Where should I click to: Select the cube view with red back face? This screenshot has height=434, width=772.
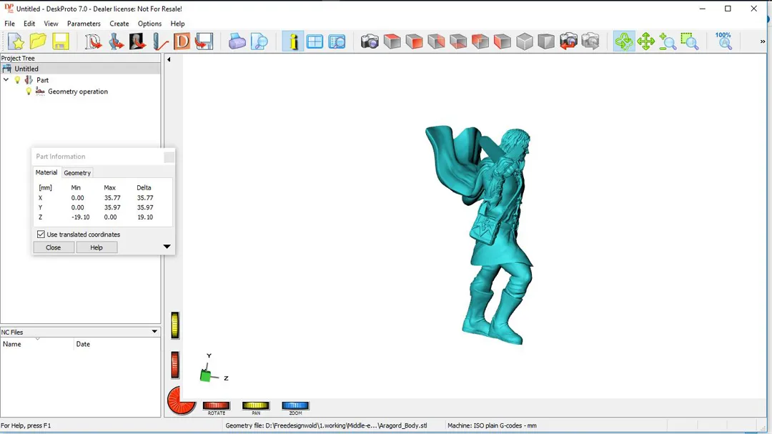pyautogui.click(x=480, y=41)
